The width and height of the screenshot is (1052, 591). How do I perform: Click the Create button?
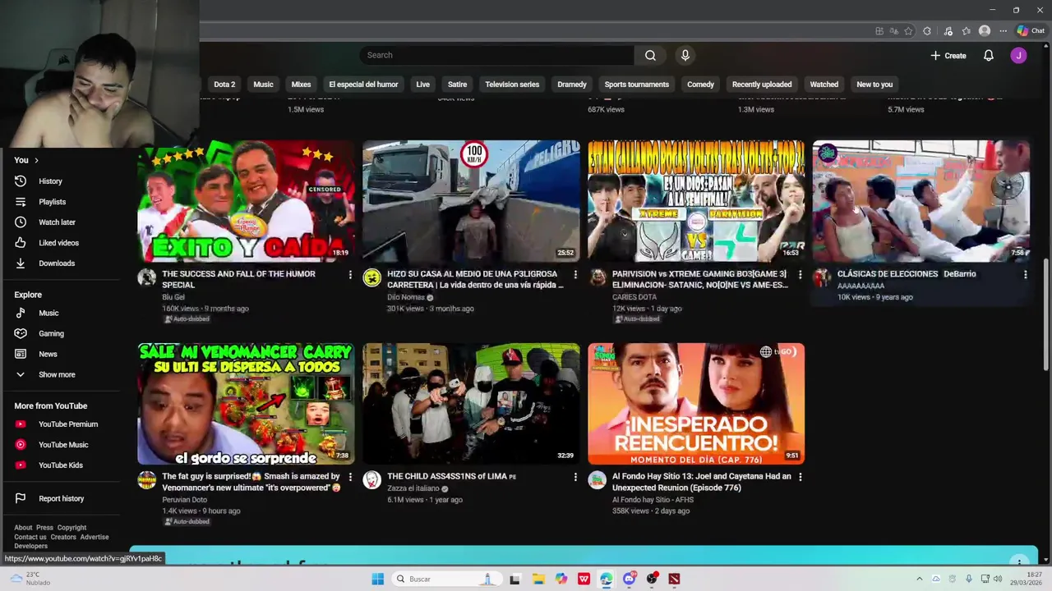pyautogui.click(x=948, y=55)
